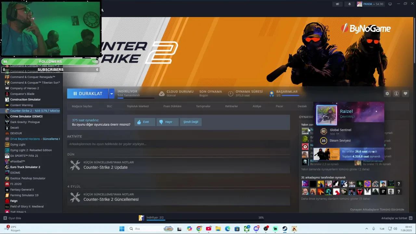This screenshot has height=234, width=416.
Task: Click the Şimdi Değil button
Action: (191, 122)
